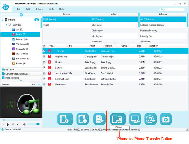Open the Tools menu
189x144 pixels.
coord(51,9)
